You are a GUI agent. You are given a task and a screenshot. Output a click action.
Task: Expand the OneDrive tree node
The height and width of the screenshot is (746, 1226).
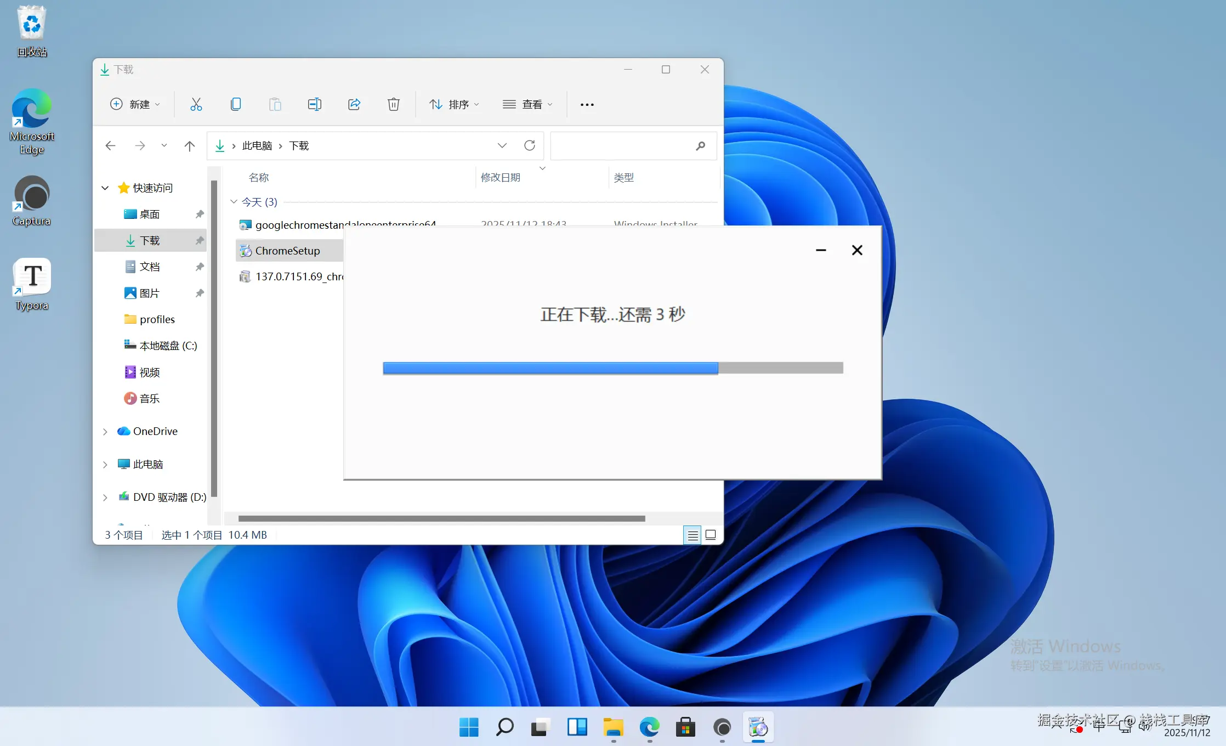[x=105, y=432]
